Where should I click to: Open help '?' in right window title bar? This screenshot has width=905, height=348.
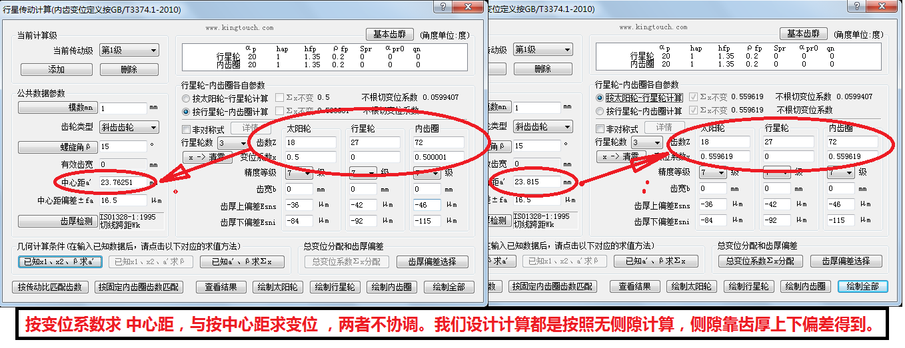click(856, 7)
